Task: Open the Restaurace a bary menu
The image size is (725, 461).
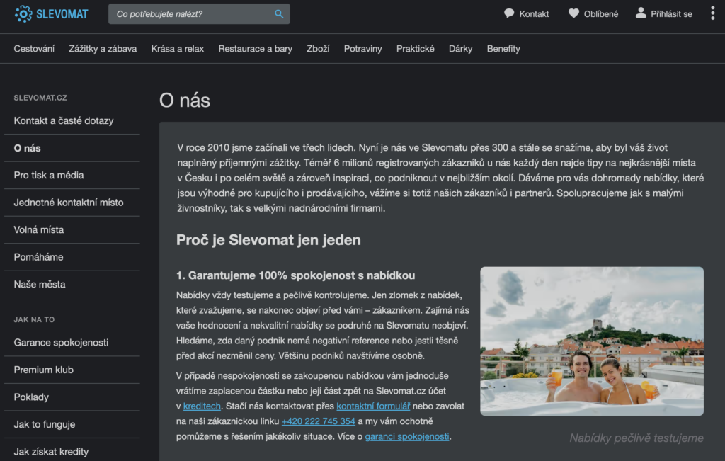Action: [x=255, y=49]
